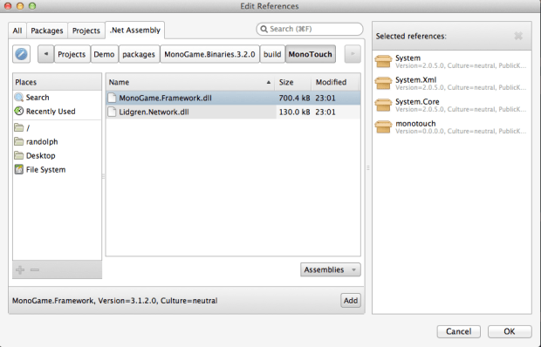Click the Cancel button
The width and height of the screenshot is (541, 347).
point(458,331)
